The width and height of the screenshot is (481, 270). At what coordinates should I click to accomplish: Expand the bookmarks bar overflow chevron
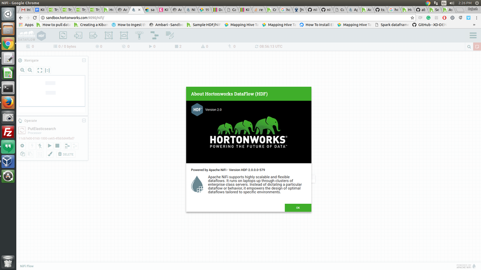click(474, 25)
